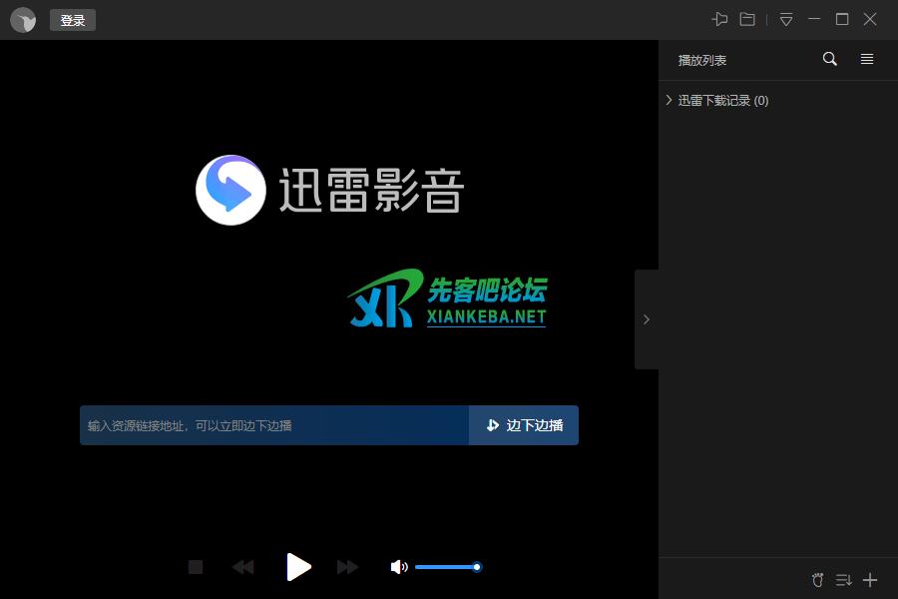Screen dimensions: 898x599
Task: Click the 边下边播 button
Action: 524,425
